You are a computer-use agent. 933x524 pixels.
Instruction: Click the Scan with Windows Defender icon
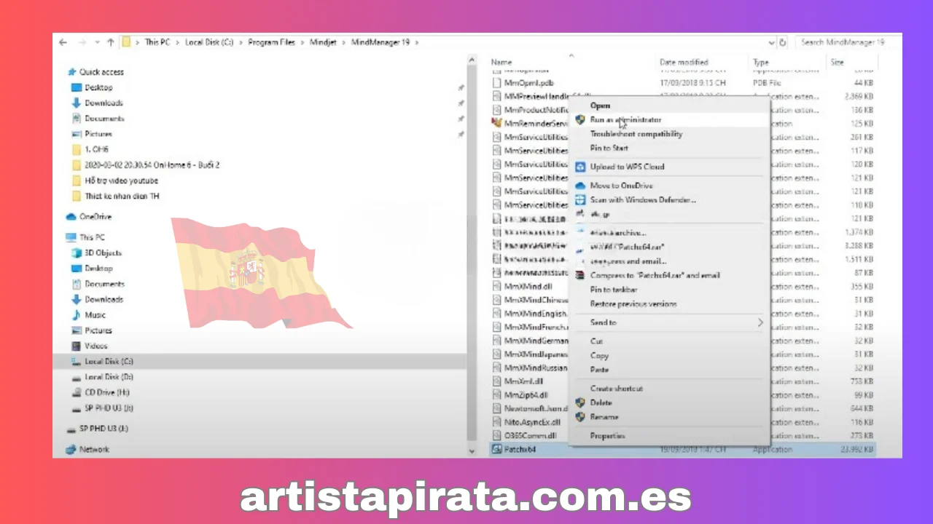[581, 199]
